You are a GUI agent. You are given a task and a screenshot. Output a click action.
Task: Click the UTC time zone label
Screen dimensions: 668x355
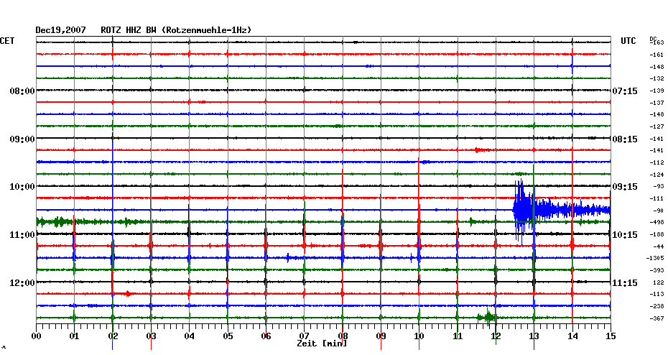pyautogui.click(x=628, y=41)
